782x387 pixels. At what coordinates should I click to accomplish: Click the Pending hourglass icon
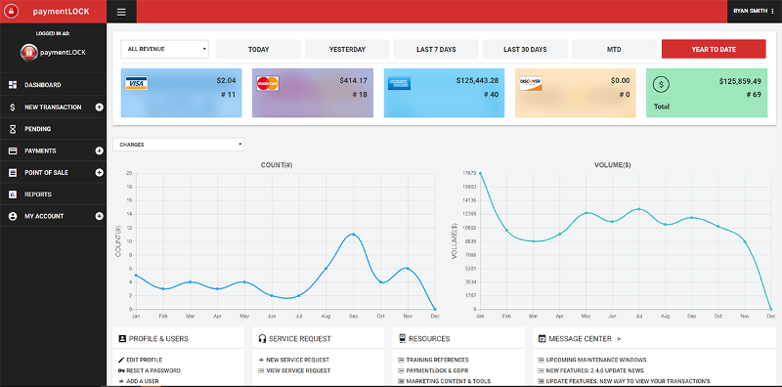(13, 129)
